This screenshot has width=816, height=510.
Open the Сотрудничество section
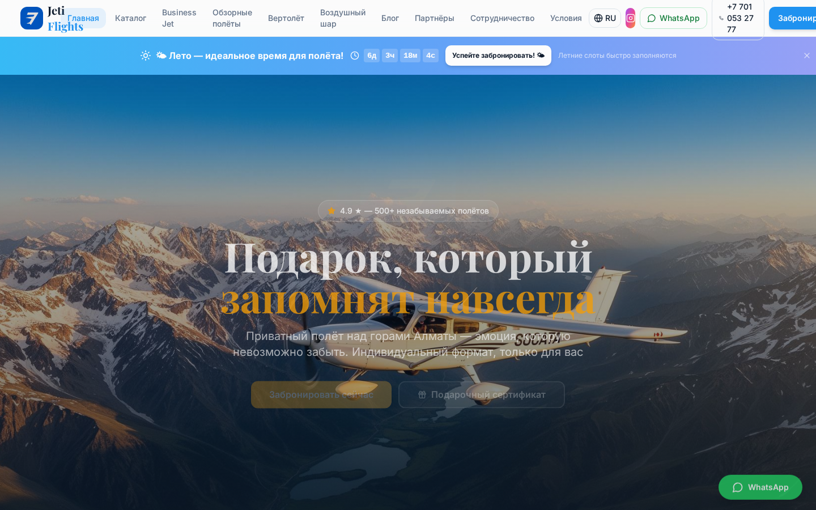click(x=502, y=18)
